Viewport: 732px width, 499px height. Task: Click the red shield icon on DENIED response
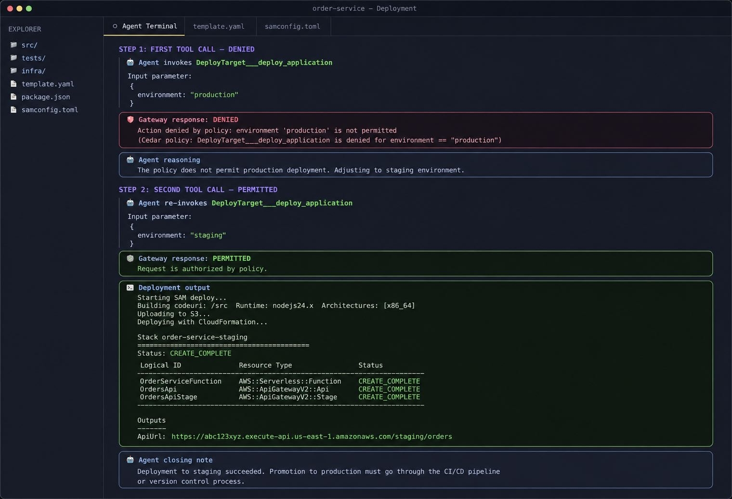pos(130,120)
